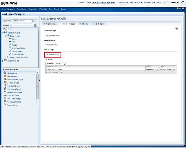The height and width of the screenshot is (148, 186).
Task: Expand the Custom Objects tree node
Action: coord(3,61)
